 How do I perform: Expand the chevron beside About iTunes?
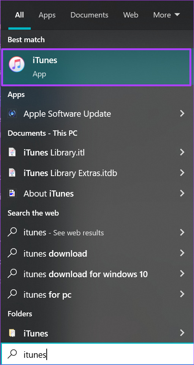point(182,193)
